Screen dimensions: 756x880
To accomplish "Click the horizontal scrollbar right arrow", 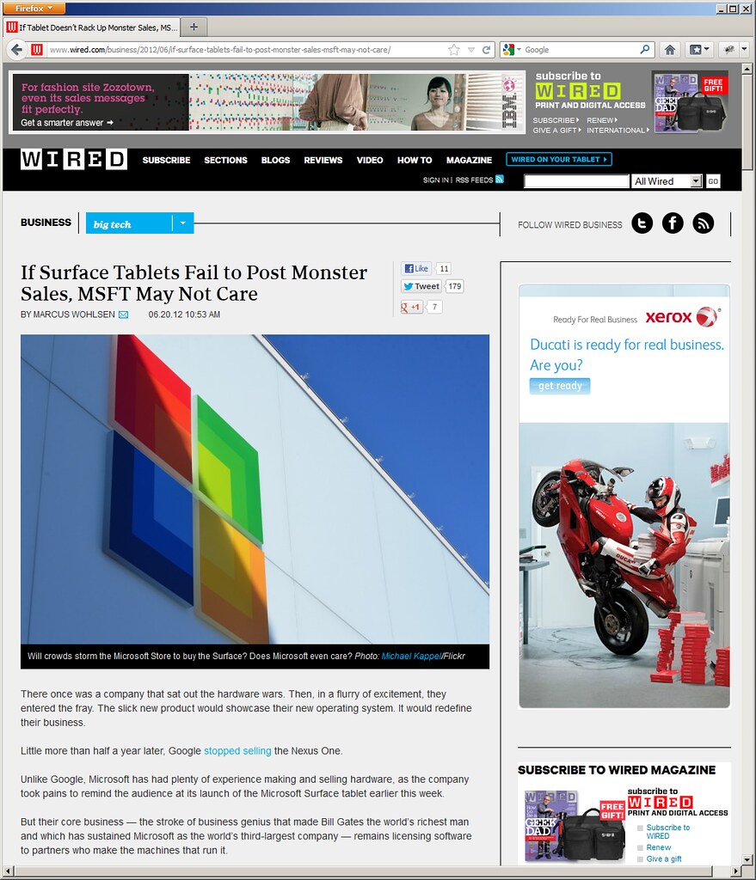I will tap(736, 871).
